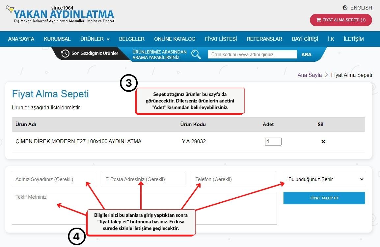This screenshot has height=247, width=380.
Task: Open the FİYAT ALMA SEPETİ cart button
Action: point(341,20)
